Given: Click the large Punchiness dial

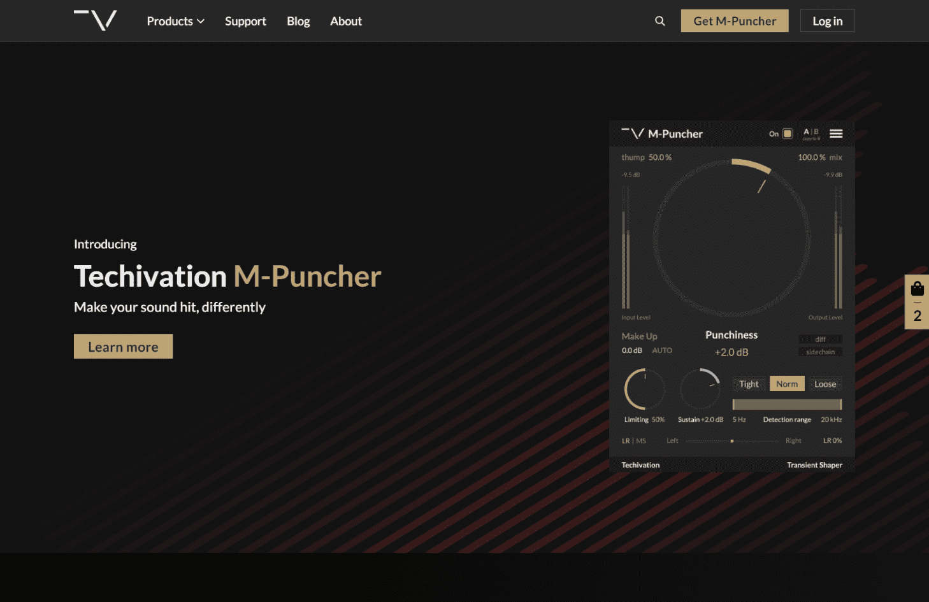Looking at the screenshot, I should click(731, 238).
